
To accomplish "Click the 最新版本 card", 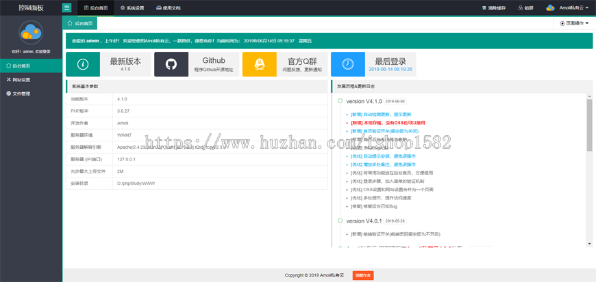I will pos(108,64).
